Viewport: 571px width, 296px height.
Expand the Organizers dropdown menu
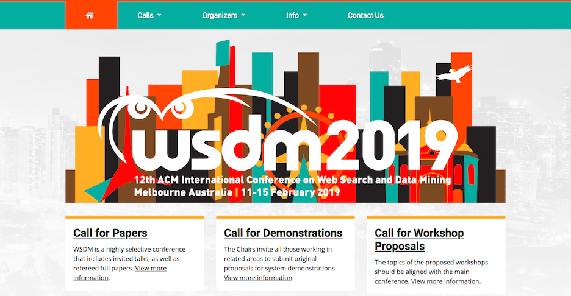pyautogui.click(x=224, y=15)
